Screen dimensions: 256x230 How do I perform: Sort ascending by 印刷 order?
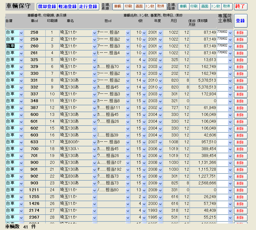[x=128, y=7]
